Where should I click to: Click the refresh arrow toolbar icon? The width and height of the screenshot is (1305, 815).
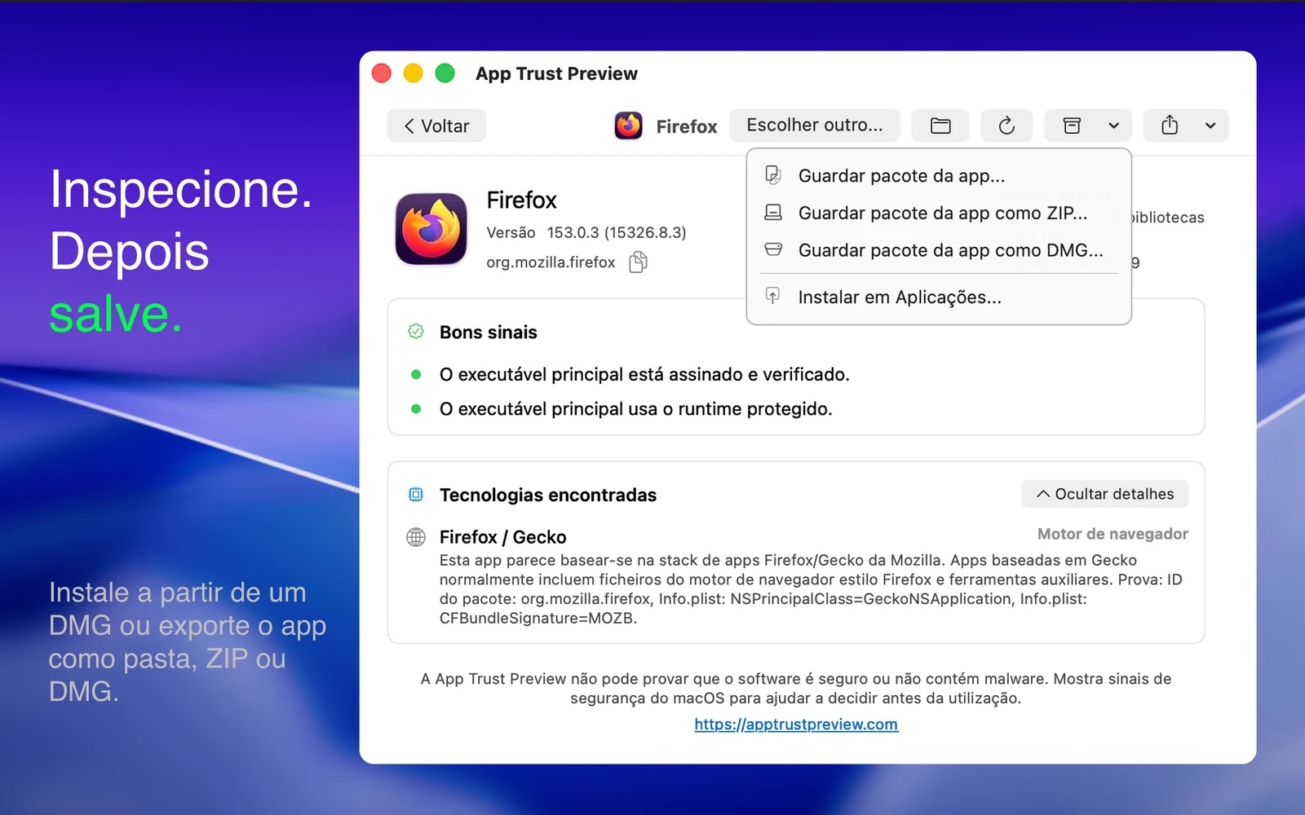(x=1006, y=126)
